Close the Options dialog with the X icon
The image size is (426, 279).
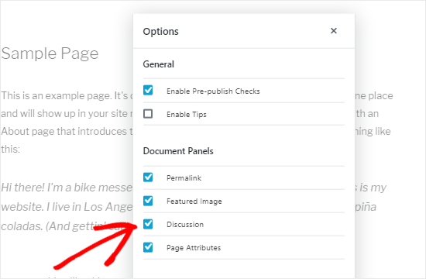pos(334,31)
